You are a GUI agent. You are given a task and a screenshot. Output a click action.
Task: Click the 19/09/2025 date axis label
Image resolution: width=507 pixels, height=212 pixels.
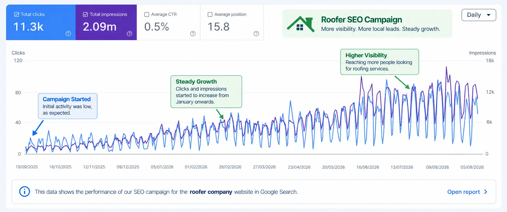tap(26, 167)
